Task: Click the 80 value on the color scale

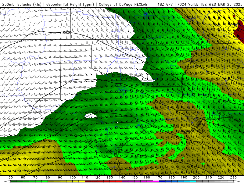Action: click(x=48, y=178)
